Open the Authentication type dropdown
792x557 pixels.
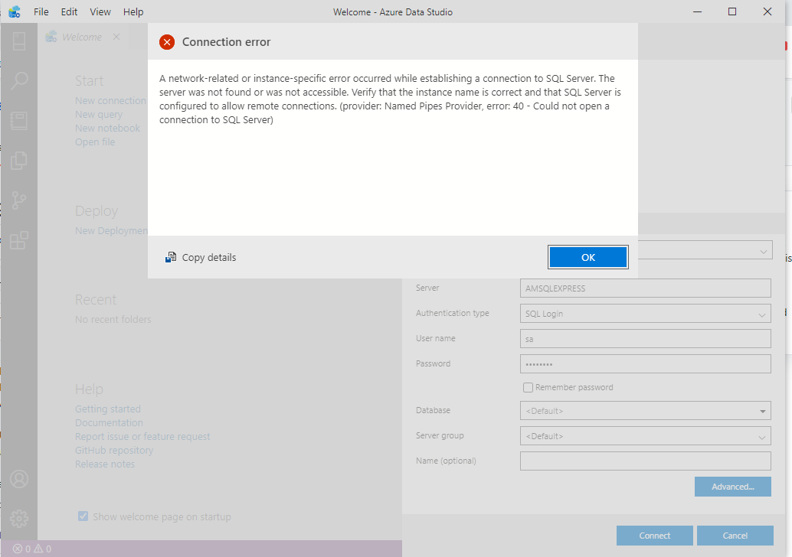click(645, 314)
